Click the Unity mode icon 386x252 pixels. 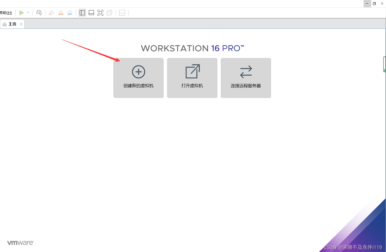[109, 13]
